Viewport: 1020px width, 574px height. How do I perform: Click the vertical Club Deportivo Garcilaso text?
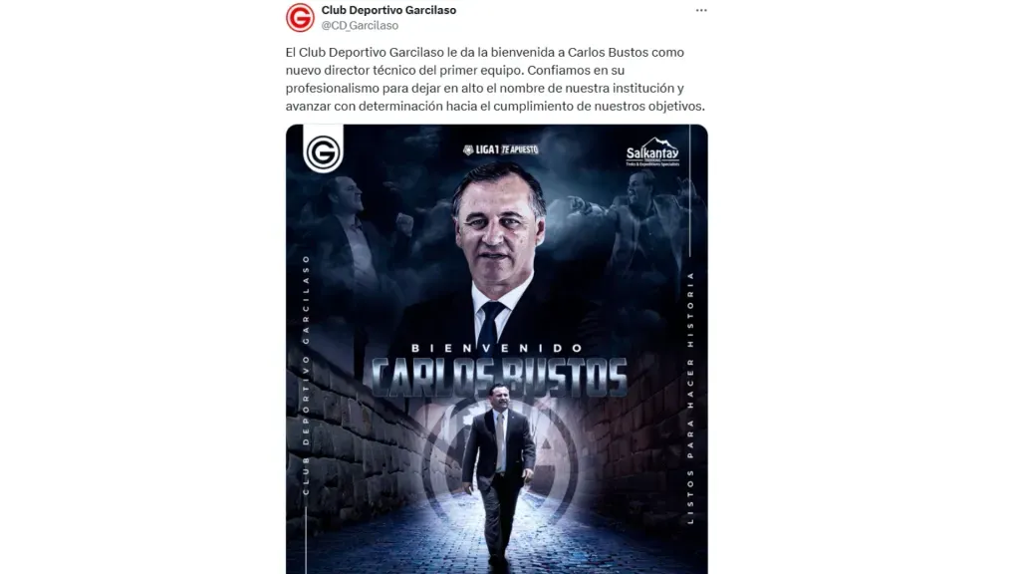pyautogui.click(x=307, y=375)
